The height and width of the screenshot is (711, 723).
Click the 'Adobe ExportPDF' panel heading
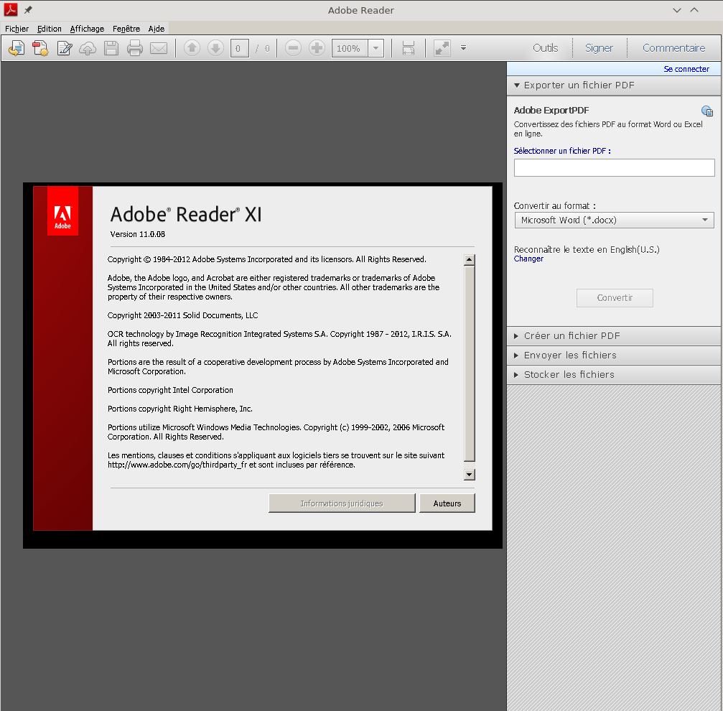551,110
